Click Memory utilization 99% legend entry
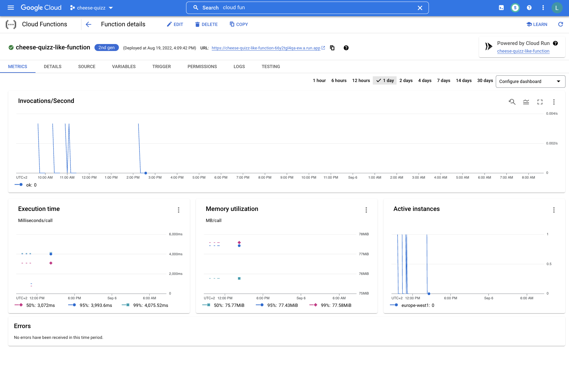 [x=330, y=305]
